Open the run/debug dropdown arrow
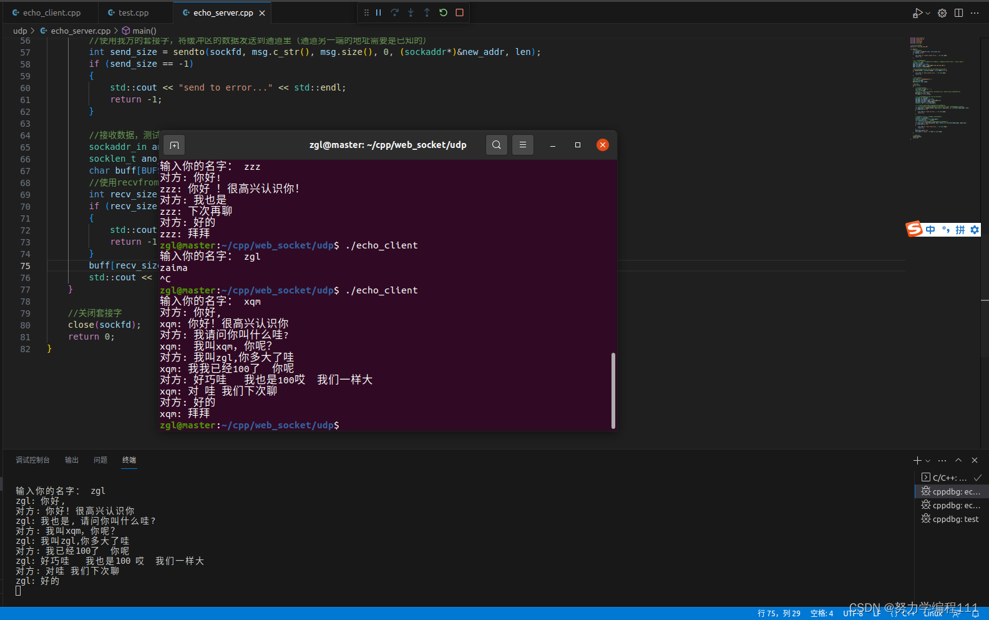 [928, 13]
